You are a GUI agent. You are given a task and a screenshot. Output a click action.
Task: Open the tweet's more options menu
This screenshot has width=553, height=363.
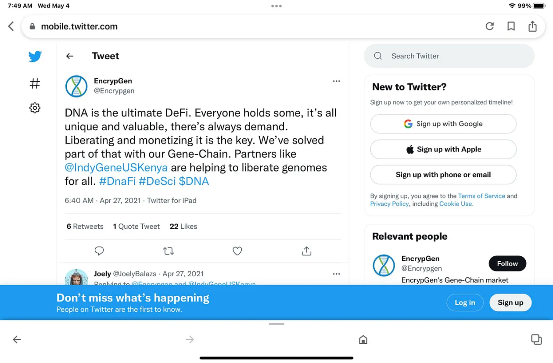[x=336, y=81]
